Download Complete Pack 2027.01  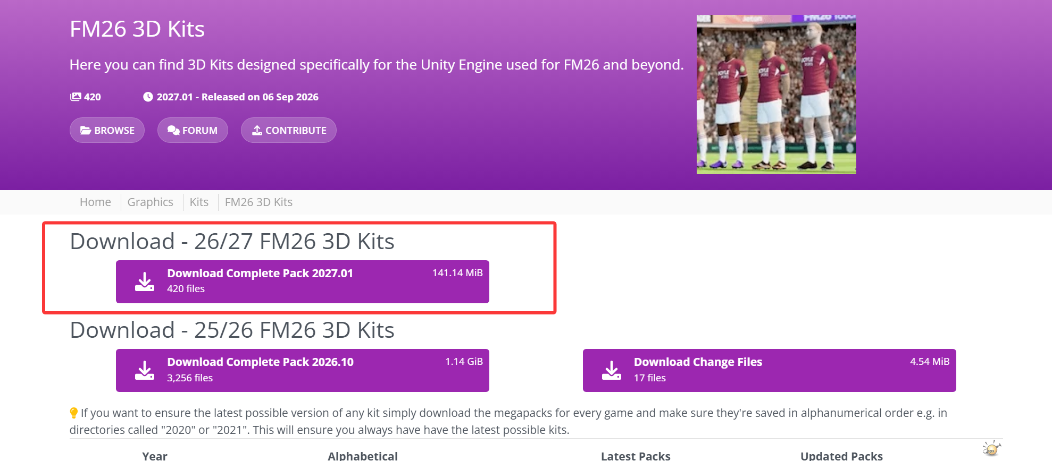coord(303,281)
